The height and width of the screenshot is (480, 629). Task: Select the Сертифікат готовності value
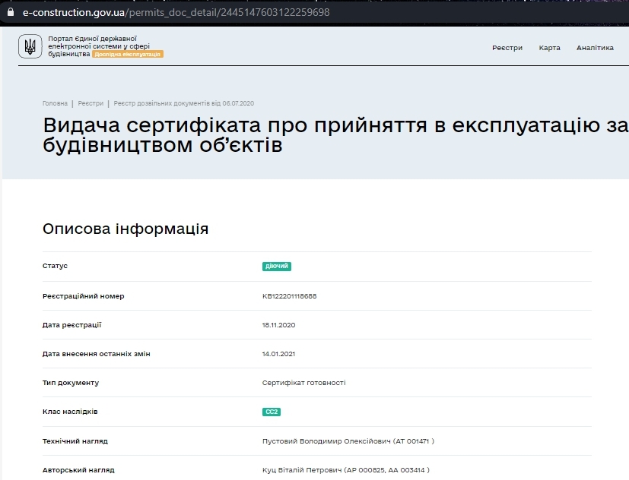(x=304, y=383)
